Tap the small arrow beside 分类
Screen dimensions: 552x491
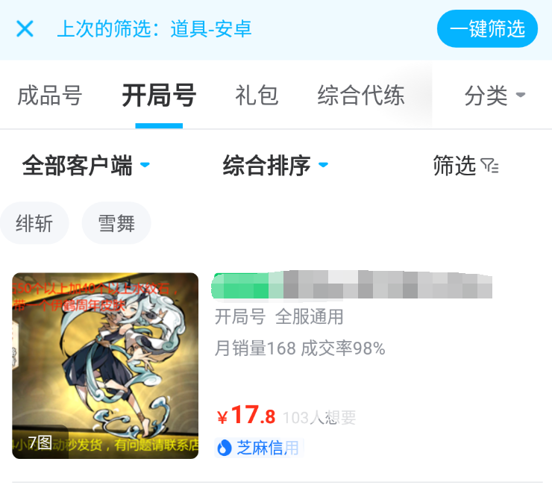click(521, 95)
